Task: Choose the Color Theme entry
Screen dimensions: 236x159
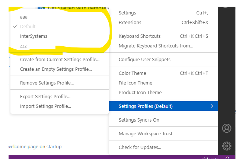Action: (163, 73)
